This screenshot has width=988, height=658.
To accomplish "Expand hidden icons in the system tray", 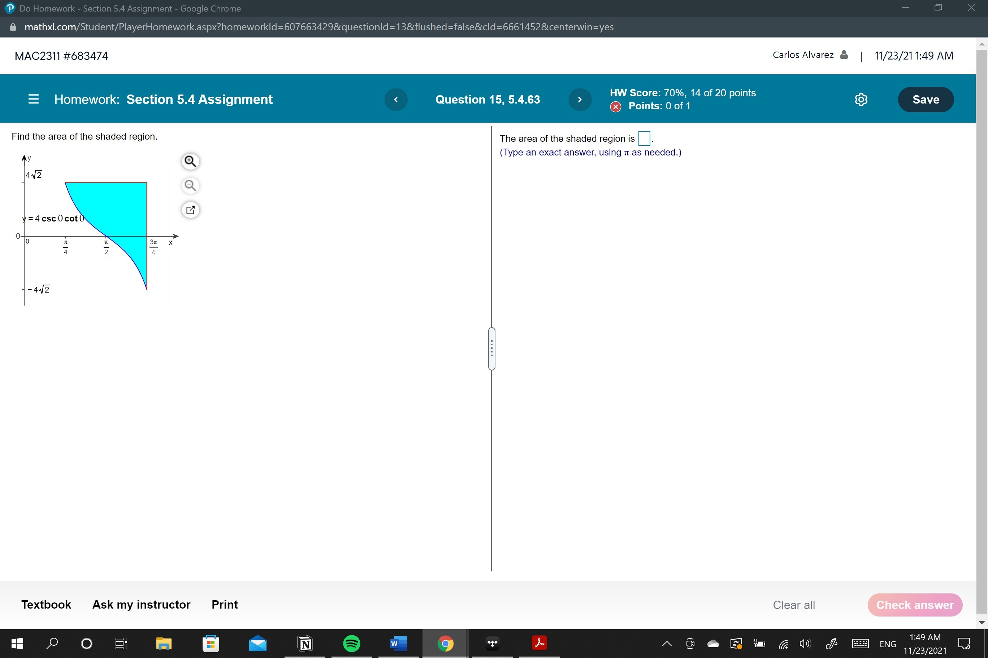I will pyautogui.click(x=666, y=643).
